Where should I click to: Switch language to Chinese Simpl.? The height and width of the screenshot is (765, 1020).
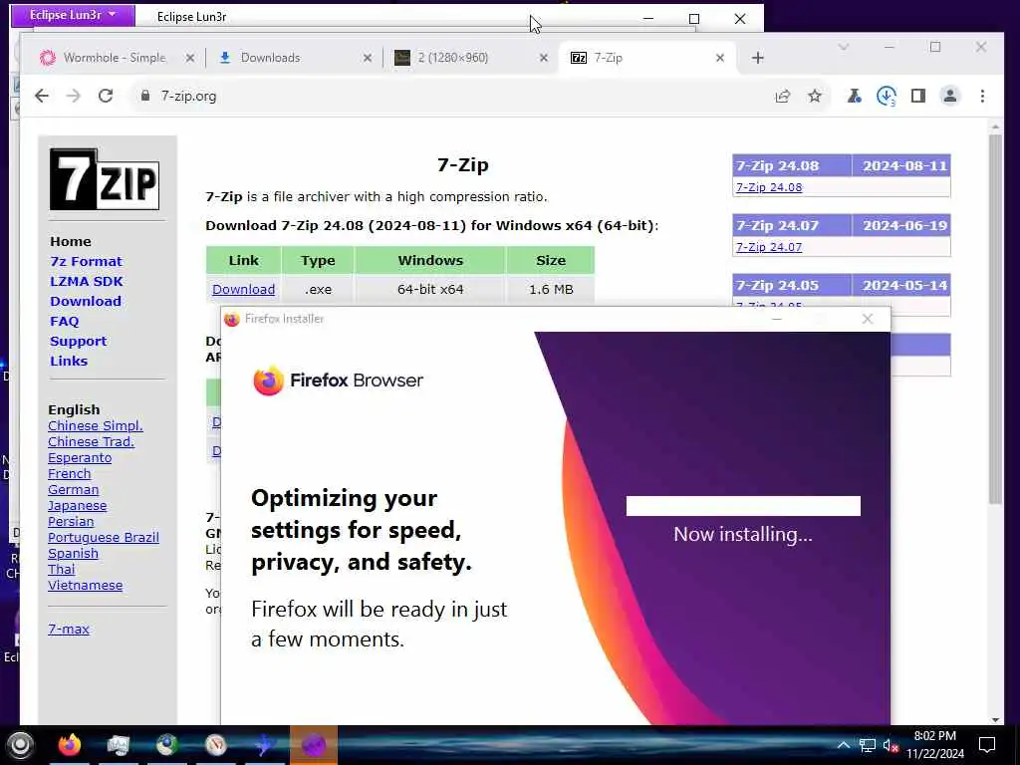(95, 426)
